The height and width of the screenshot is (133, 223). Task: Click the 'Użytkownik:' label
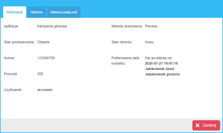click(x=13, y=90)
